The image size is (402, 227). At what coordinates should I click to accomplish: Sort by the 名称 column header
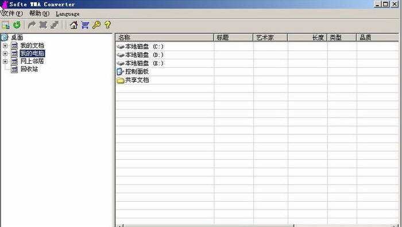coord(165,37)
